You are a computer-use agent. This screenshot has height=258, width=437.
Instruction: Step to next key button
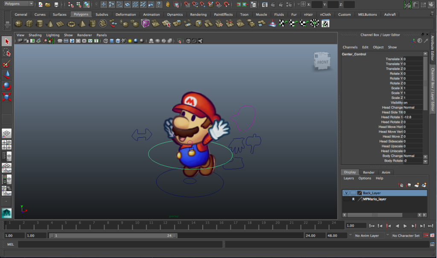coord(414,226)
